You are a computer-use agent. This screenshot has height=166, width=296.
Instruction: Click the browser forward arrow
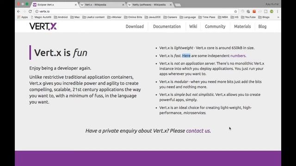(x=25, y=12)
